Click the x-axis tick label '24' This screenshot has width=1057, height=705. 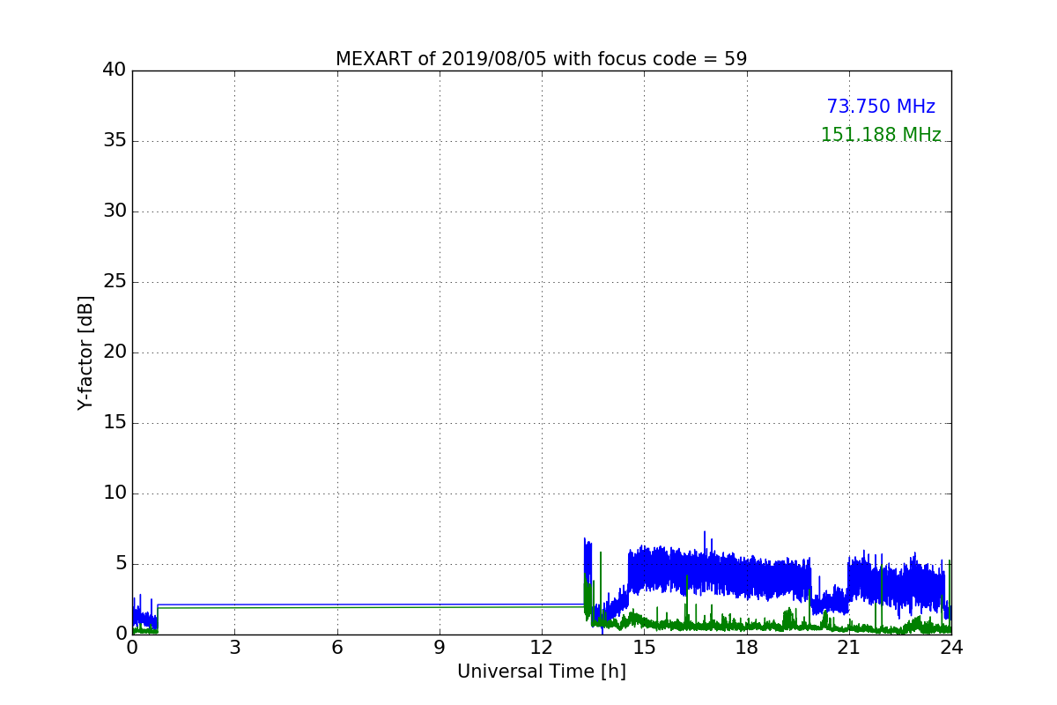[951, 647]
